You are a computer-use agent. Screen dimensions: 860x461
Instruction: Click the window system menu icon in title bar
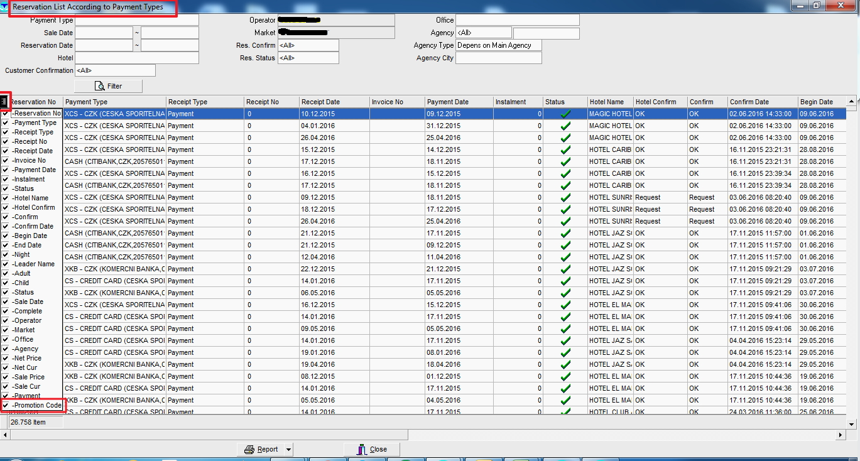click(4, 6)
